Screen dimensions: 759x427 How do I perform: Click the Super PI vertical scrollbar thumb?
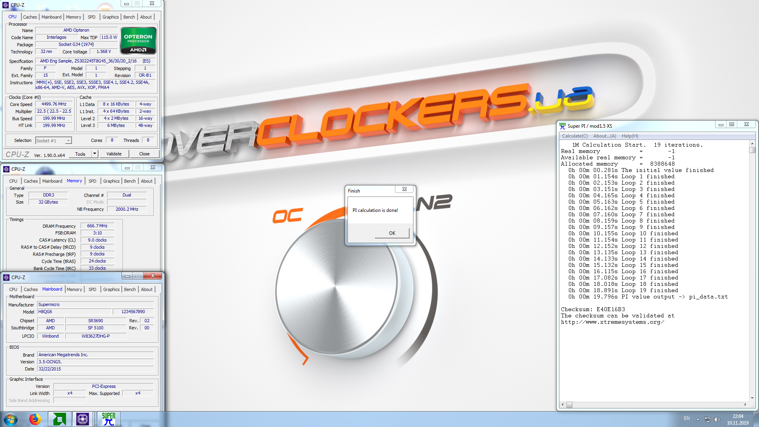752,150
